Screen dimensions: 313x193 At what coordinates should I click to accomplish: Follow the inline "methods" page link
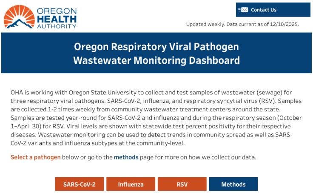pos(126,157)
